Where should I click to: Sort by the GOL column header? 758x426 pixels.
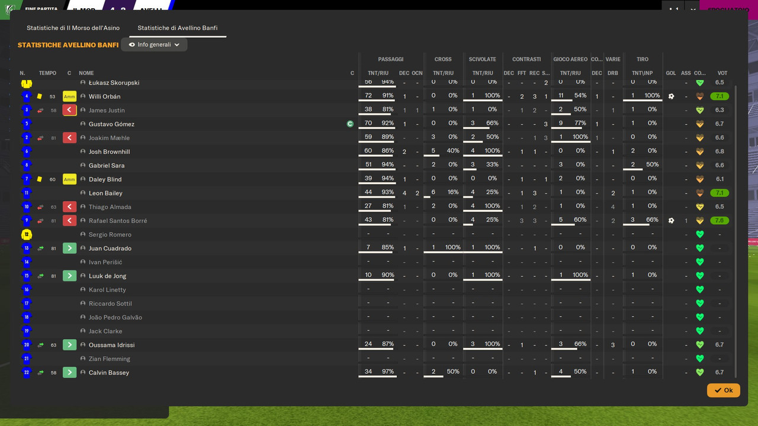pyautogui.click(x=671, y=73)
